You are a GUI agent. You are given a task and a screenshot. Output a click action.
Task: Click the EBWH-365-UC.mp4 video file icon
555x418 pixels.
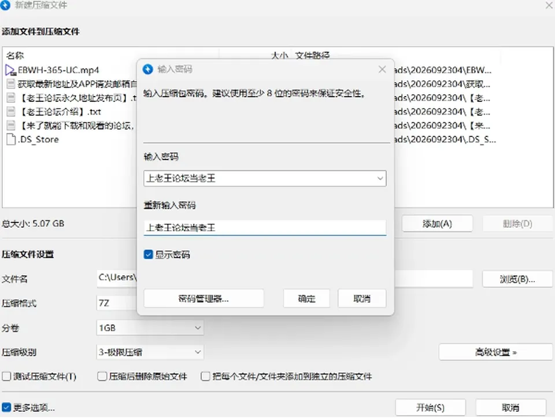11,70
